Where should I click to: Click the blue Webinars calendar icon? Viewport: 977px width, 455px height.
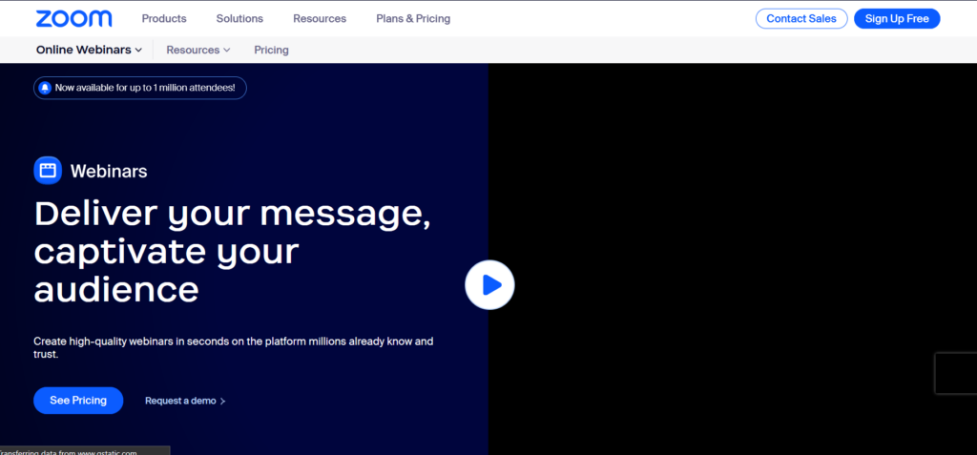(x=48, y=170)
